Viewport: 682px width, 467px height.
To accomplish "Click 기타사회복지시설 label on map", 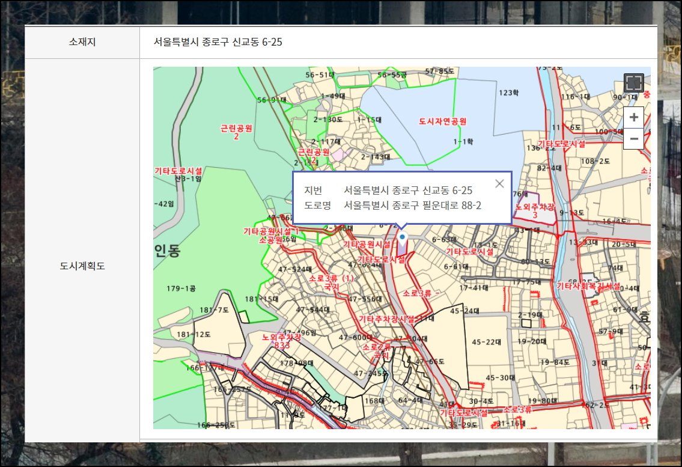I will (588, 286).
